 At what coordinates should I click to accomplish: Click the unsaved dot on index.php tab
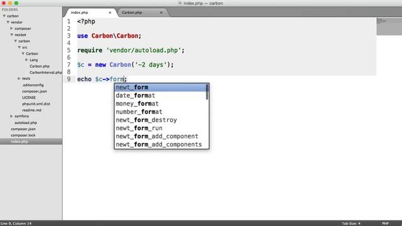[x=110, y=13]
